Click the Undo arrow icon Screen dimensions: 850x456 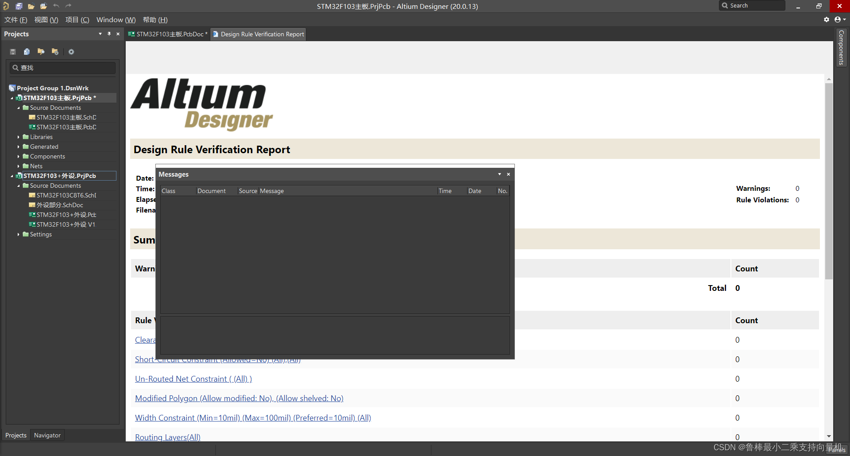56,6
